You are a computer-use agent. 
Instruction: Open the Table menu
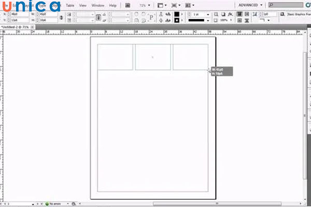pos(70,6)
